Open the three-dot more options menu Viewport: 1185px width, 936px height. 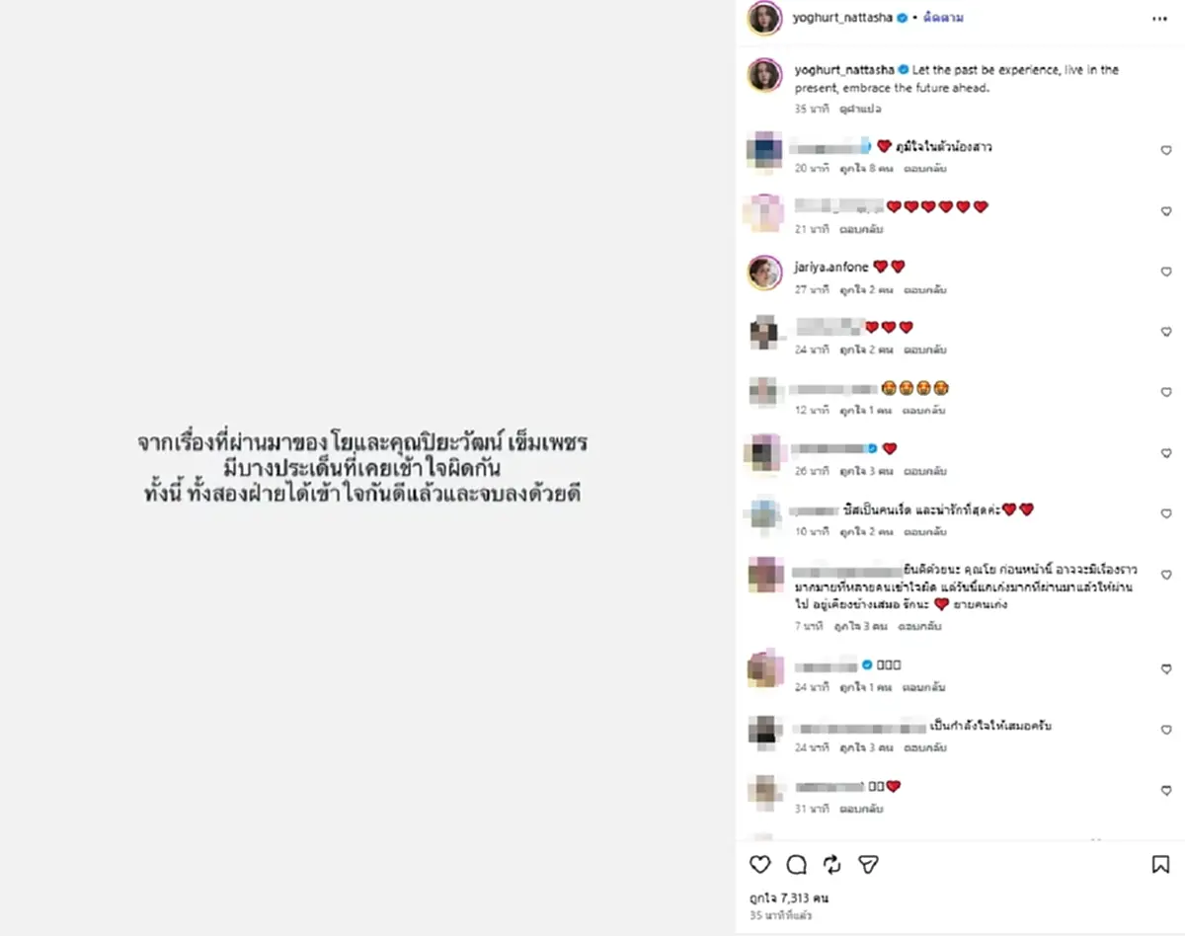coord(1158,18)
